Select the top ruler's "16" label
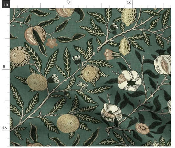This screenshot has height=148, width=175. [129, 2]
